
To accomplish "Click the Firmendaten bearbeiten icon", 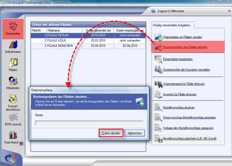I will (158, 59).
